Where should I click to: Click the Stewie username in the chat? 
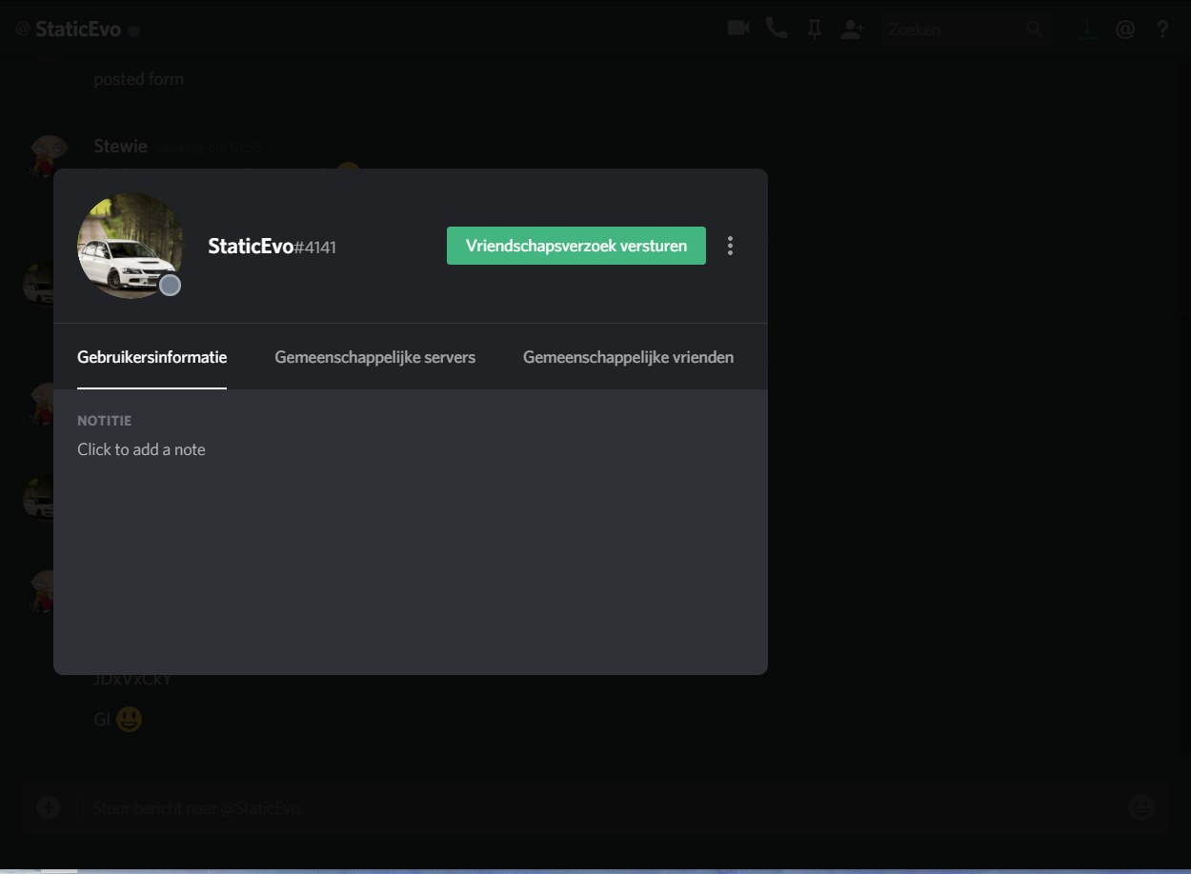tap(120, 146)
